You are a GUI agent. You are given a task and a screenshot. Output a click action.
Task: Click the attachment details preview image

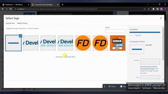[137, 49]
